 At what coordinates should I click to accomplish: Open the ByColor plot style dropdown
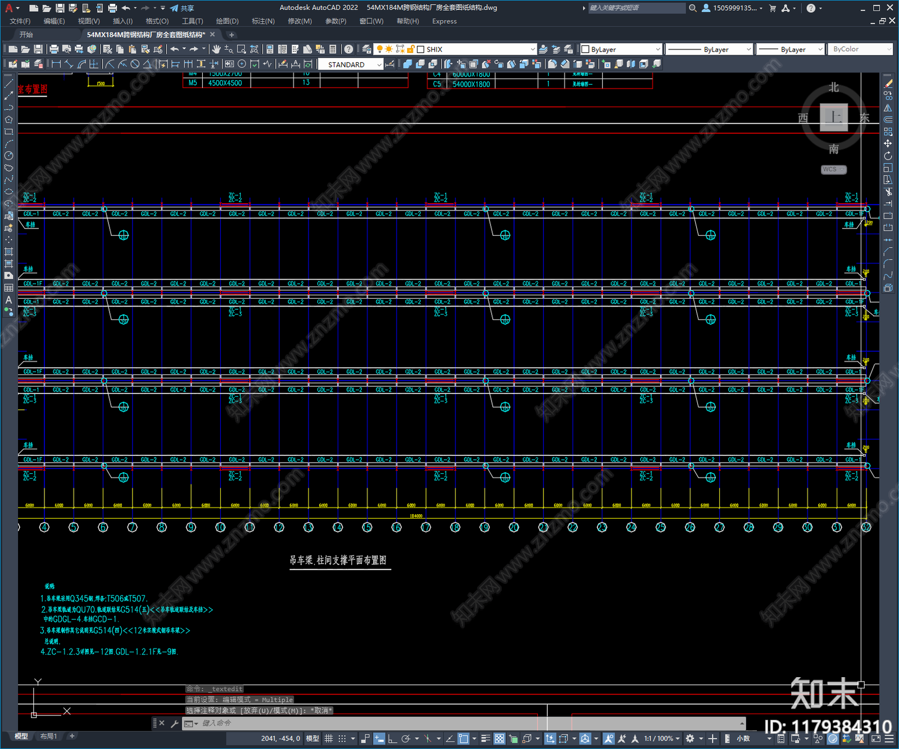[889, 49]
